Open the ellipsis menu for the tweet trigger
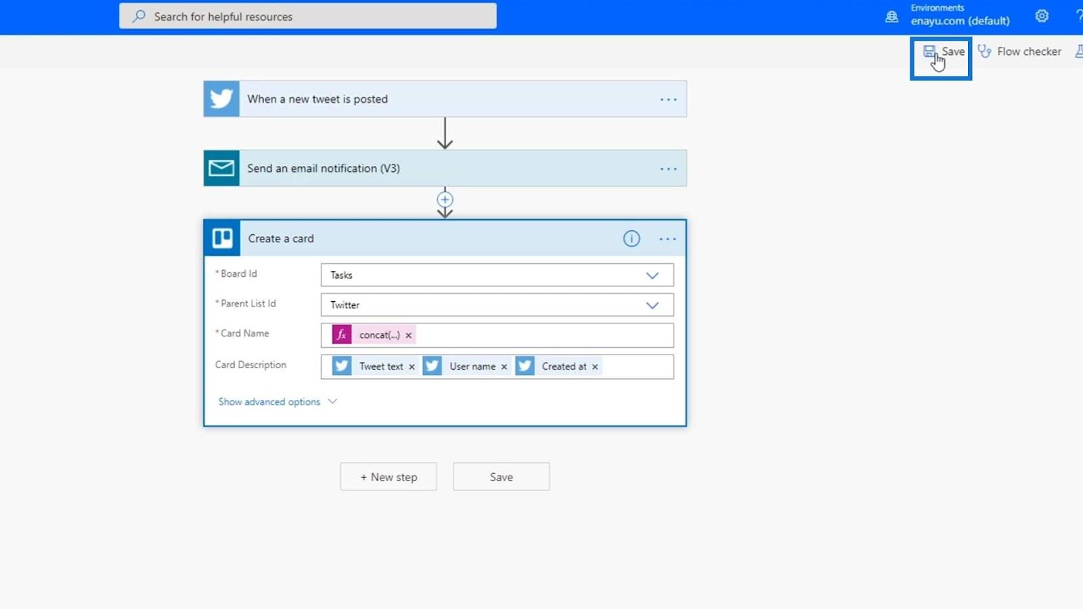 click(x=668, y=99)
